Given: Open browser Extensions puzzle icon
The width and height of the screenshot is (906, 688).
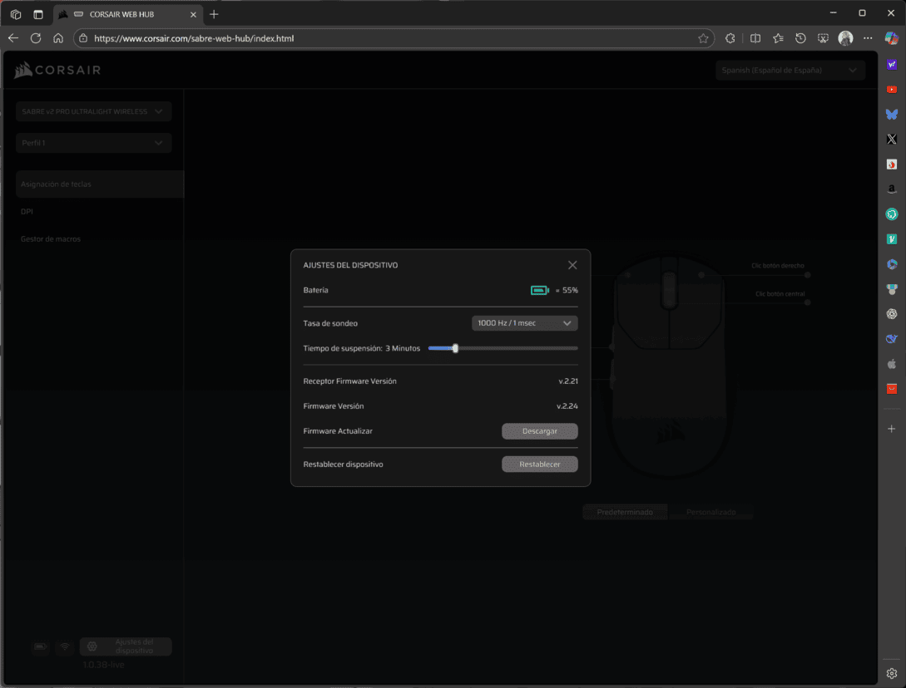Looking at the screenshot, I should tap(730, 38).
